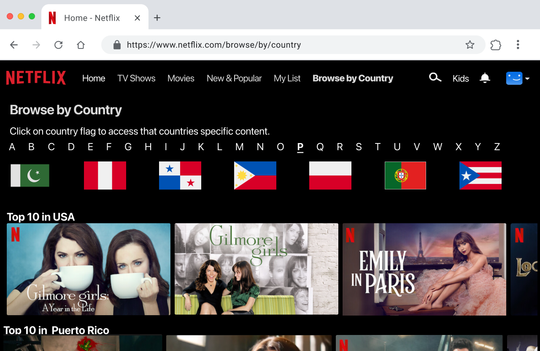Click the browser home icon
The width and height of the screenshot is (540, 351).
pyautogui.click(x=81, y=45)
